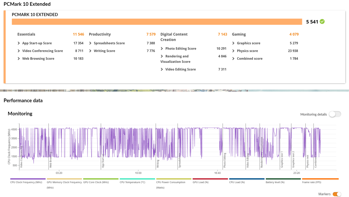This screenshot has width=349, height=197.
Task: Click the PCMARK 10 EXTENDED card title
Action: point(35,15)
